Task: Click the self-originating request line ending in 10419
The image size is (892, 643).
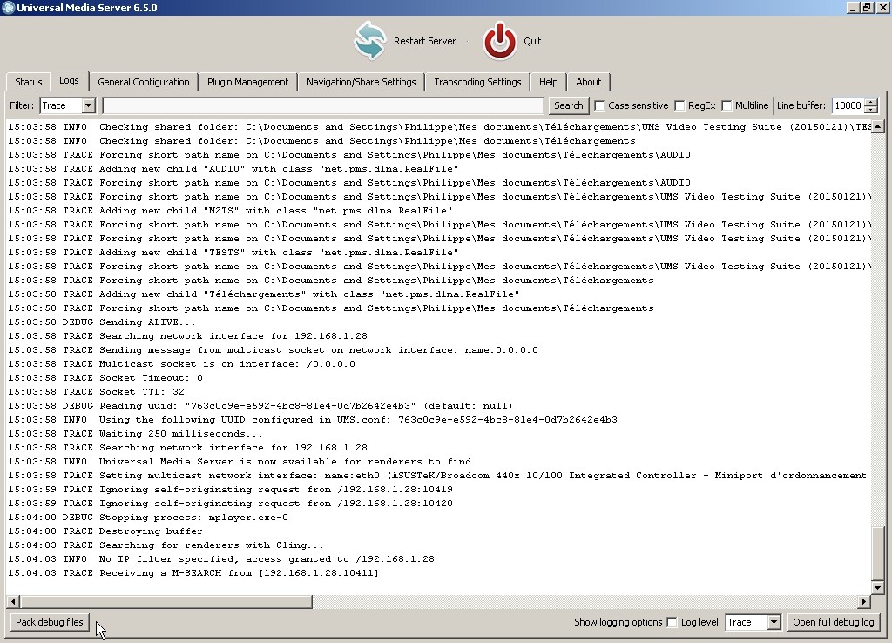Action: (x=230, y=490)
